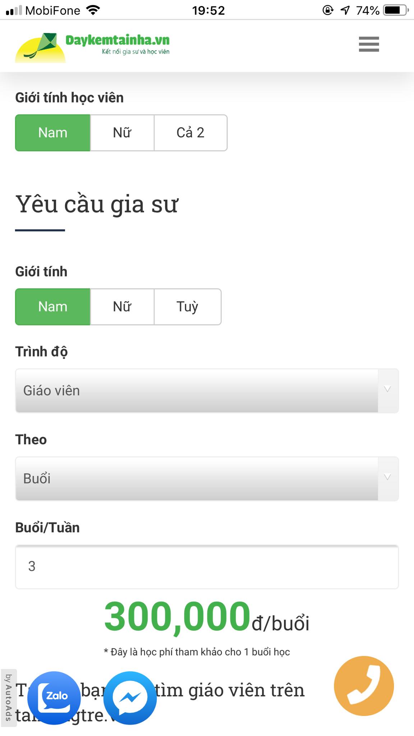414x736 pixels.
Task: Open Zalo chat bubble
Action: [54, 698]
